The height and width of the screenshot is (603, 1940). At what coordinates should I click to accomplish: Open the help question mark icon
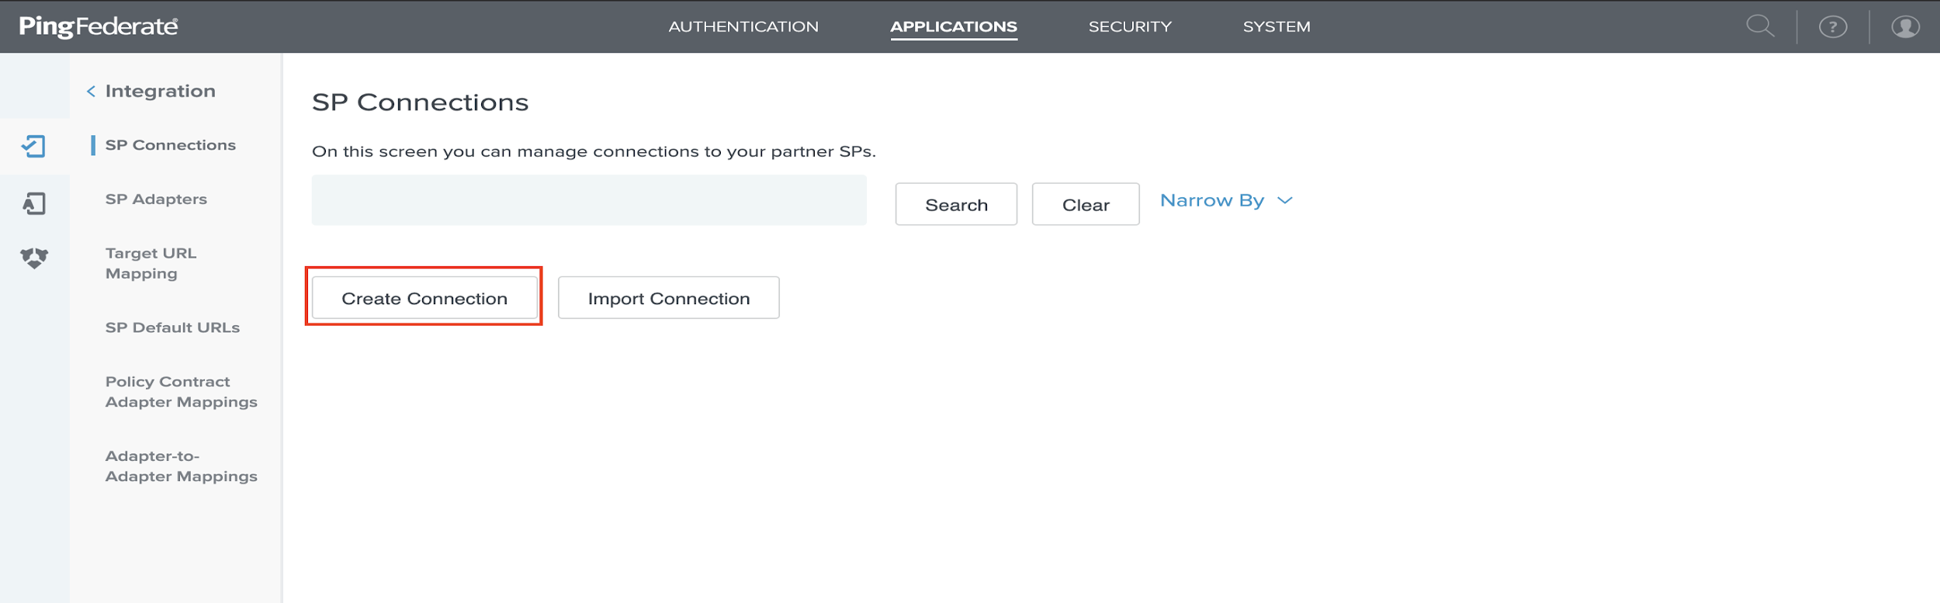tap(1832, 27)
